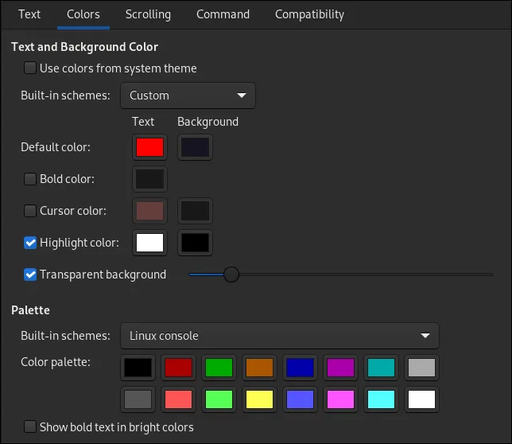
Task: Select the Colors tab
Action: point(83,14)
